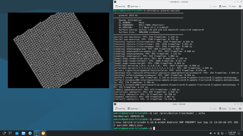Click New Tab in top Konsole window
243x136 pixels.
120,6
